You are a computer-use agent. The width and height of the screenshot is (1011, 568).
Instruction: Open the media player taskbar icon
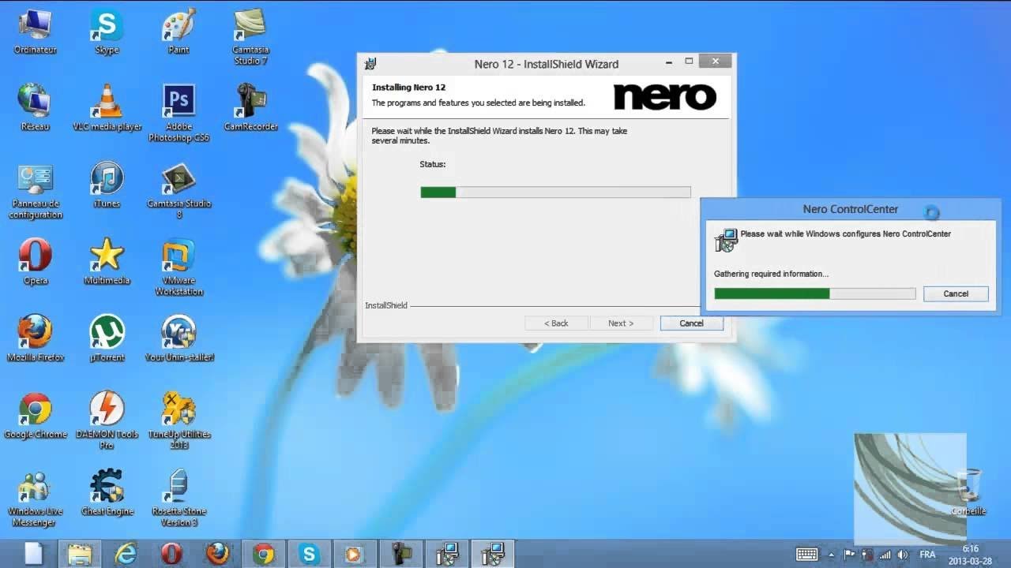355,554
